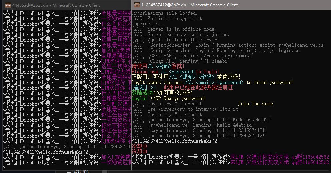Click '[MCC] [sayhelloandbye] Sending' line in 44455ad console
The image size is (331, 173).
point(67,147)
